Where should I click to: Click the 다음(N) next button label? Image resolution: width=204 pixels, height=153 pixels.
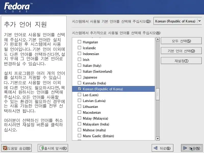(194, 148)
